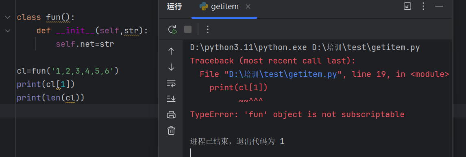Screen dimensions: 466x157
Task: Stop the running process
Action: 188,29
